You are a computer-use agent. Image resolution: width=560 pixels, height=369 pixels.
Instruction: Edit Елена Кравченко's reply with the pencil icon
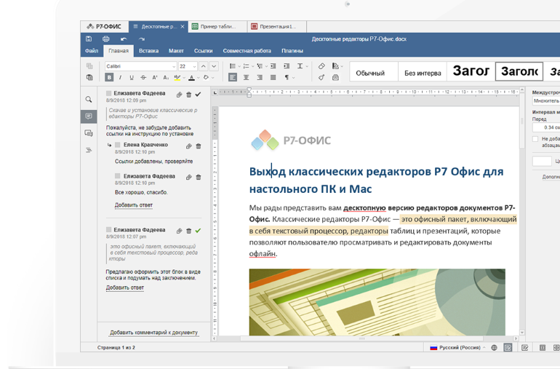[188, 146]
